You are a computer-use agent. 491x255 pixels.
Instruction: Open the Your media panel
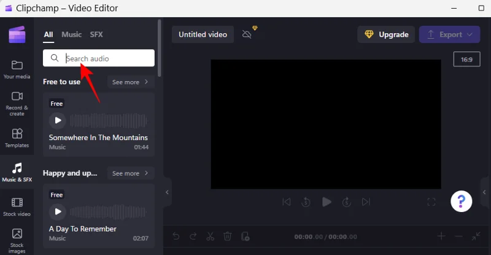[17, 69]
